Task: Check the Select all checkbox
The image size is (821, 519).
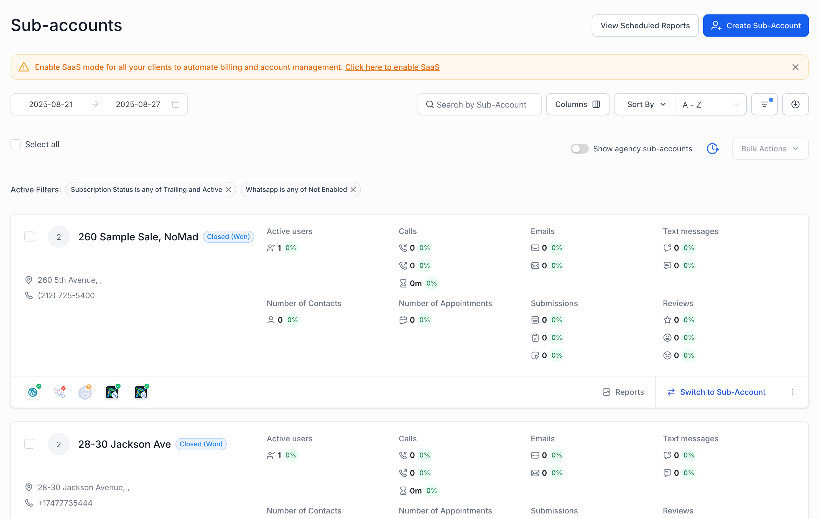Action: (16, 144)
